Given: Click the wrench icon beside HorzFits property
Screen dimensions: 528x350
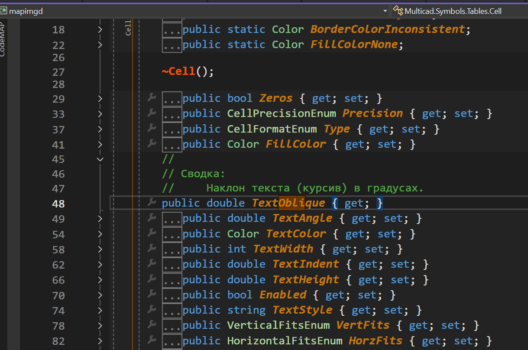Looking at the screenshot, I should [x=152, y=340].
